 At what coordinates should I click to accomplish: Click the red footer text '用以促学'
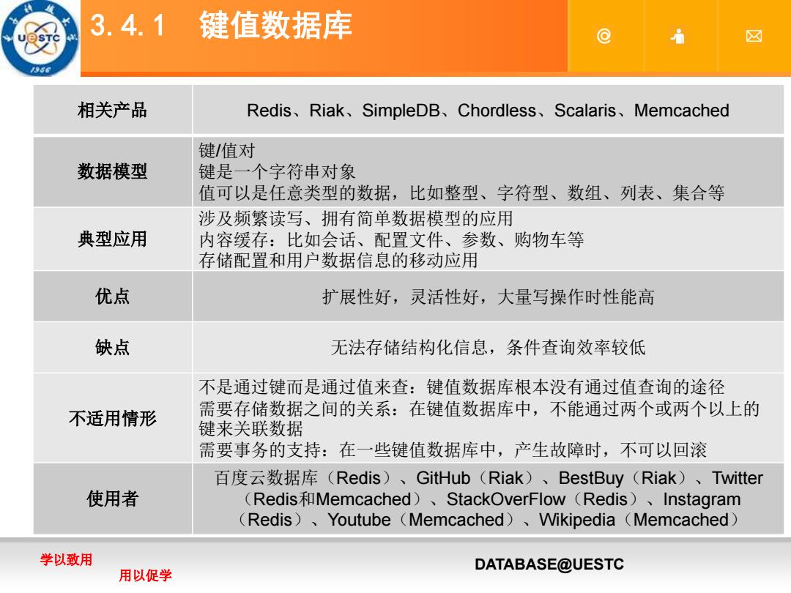(x=145, y=575)
